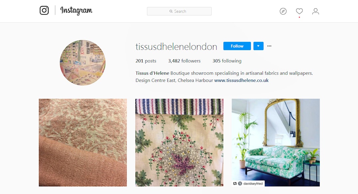Open the www.tissusdhelene.co.uk link
The image size is (358, 194).
tap(241, 80)
